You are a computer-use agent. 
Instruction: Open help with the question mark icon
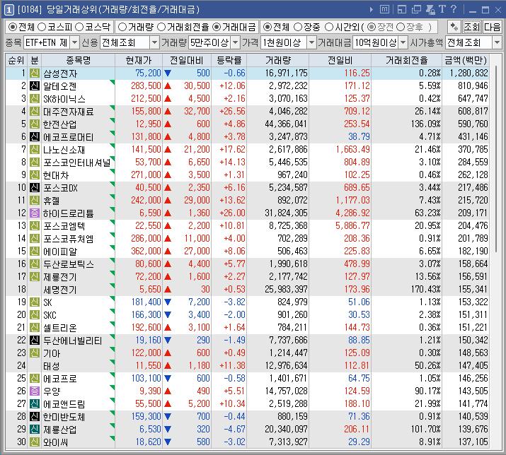(454, 9)
